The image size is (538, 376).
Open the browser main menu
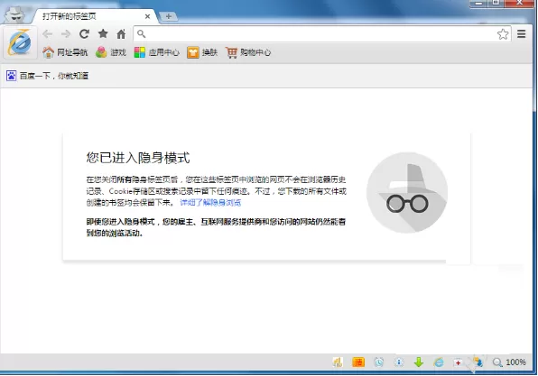coord(522,34)
